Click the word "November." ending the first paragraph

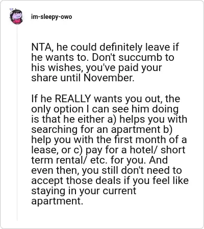(109, 78)
